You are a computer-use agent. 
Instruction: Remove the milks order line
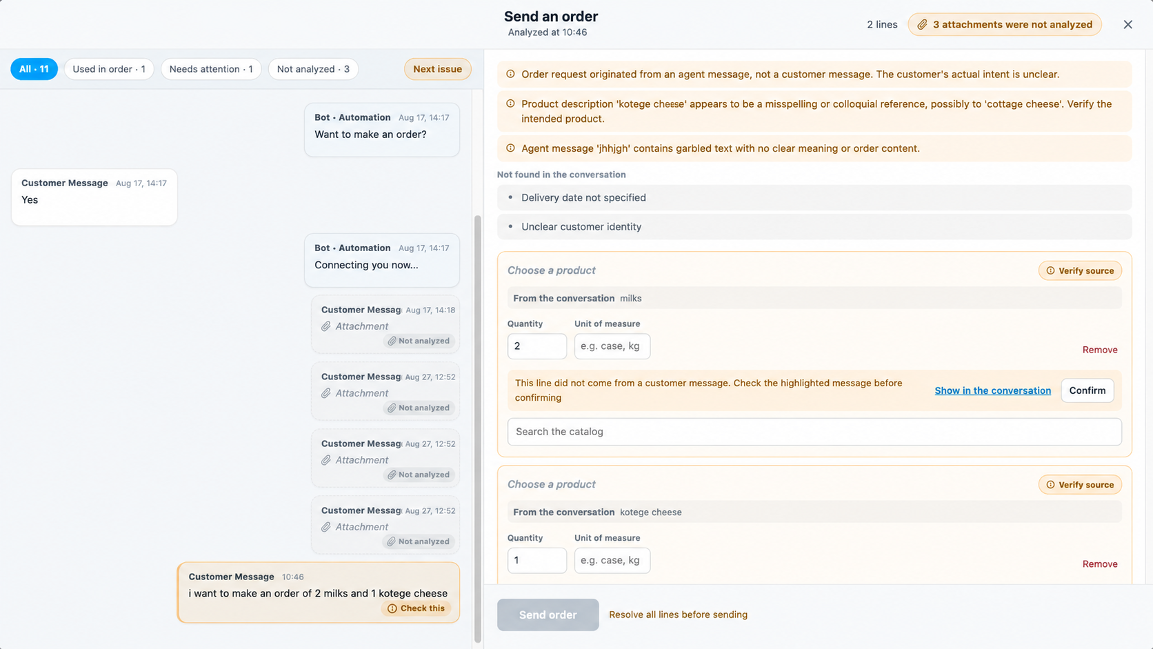click(1099, 350)
